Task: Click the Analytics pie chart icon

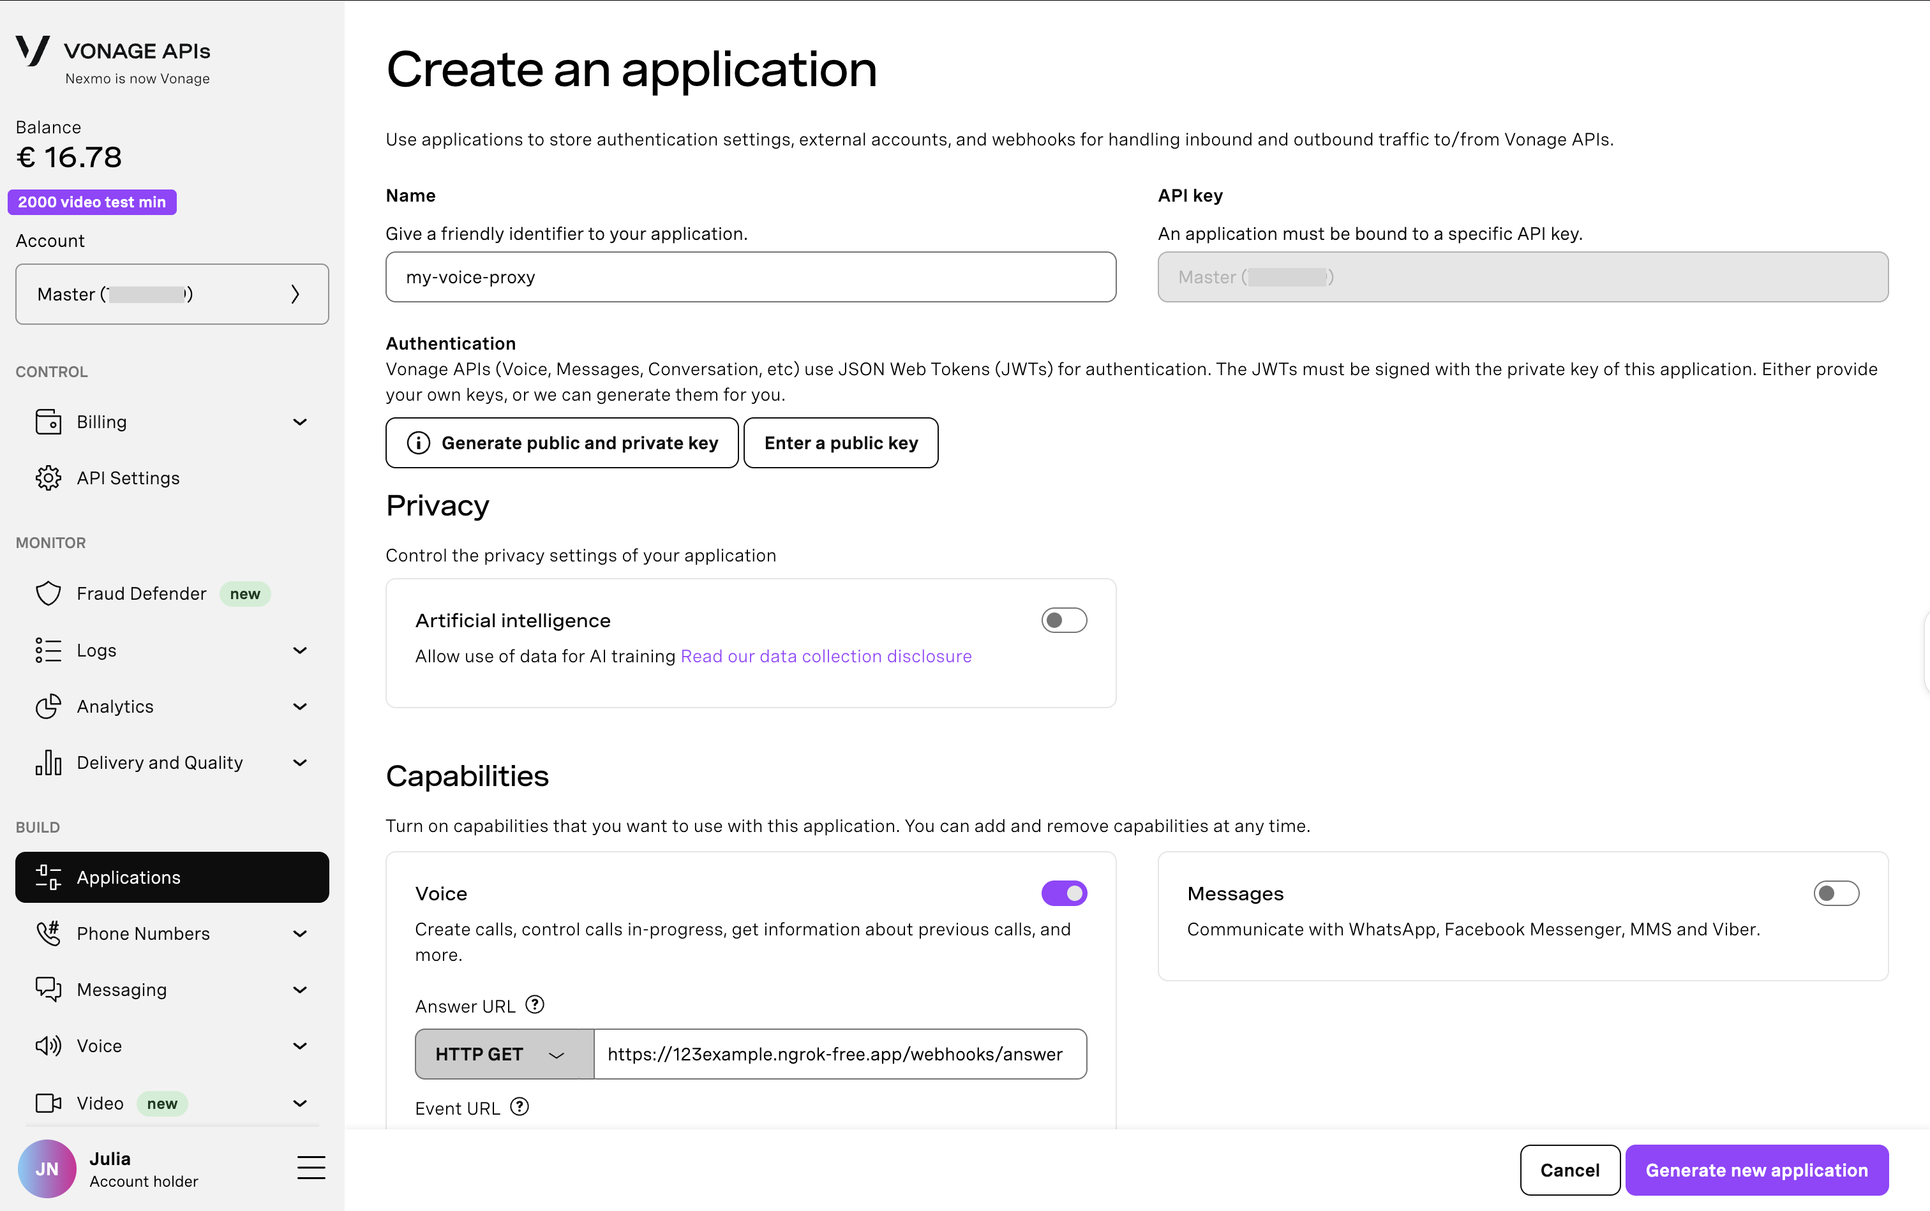Action: [48, 706]
